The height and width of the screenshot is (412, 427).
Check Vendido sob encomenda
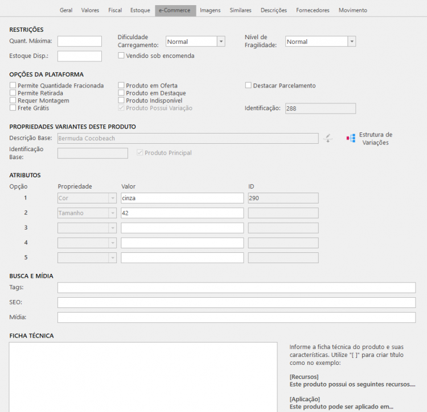coord(121,56)
